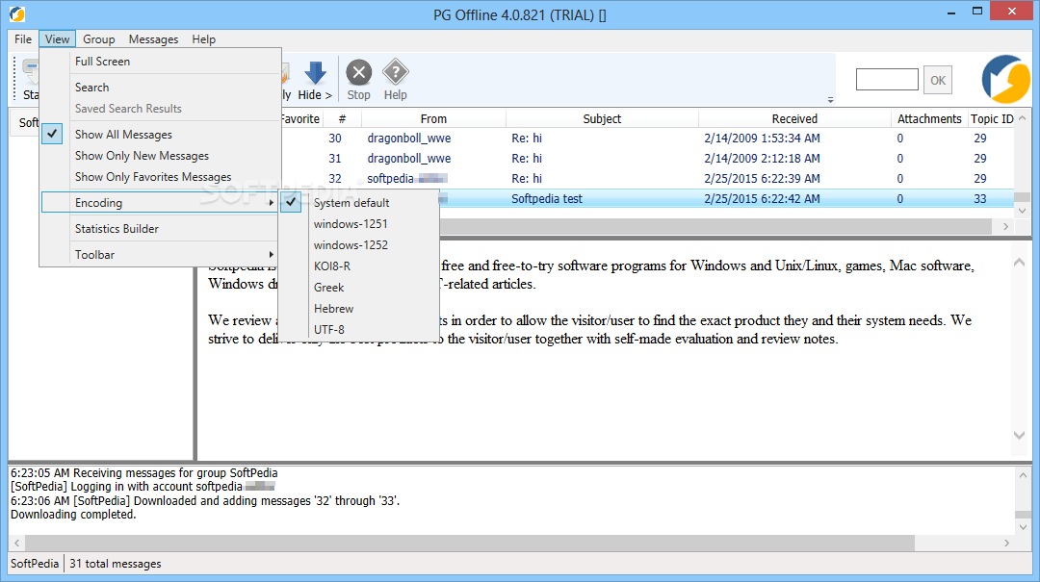Sort by the From column header
Image resolution: width=1040 pixels, height=582 pixels.
(x=433, y=118)
